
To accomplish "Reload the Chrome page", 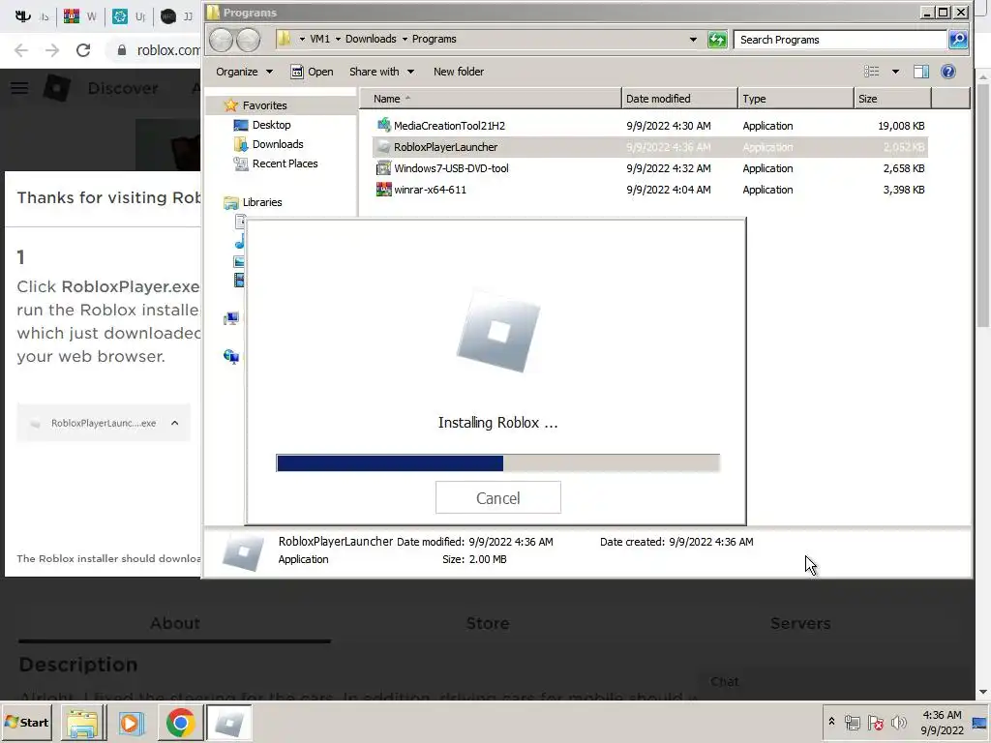I will click(83, 50).
